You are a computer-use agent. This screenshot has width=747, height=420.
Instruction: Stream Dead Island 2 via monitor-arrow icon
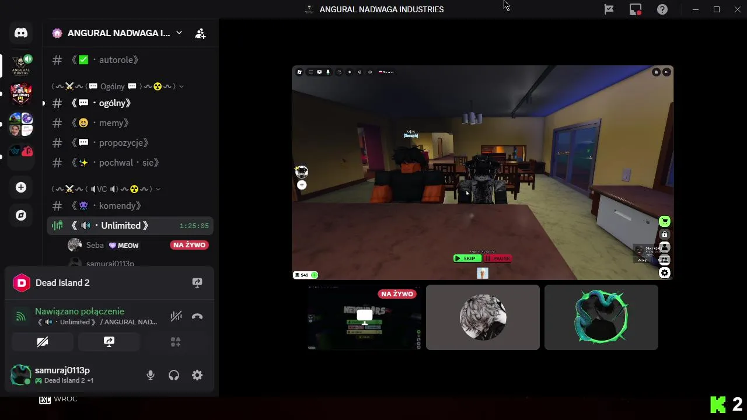(x=197, y=283)
